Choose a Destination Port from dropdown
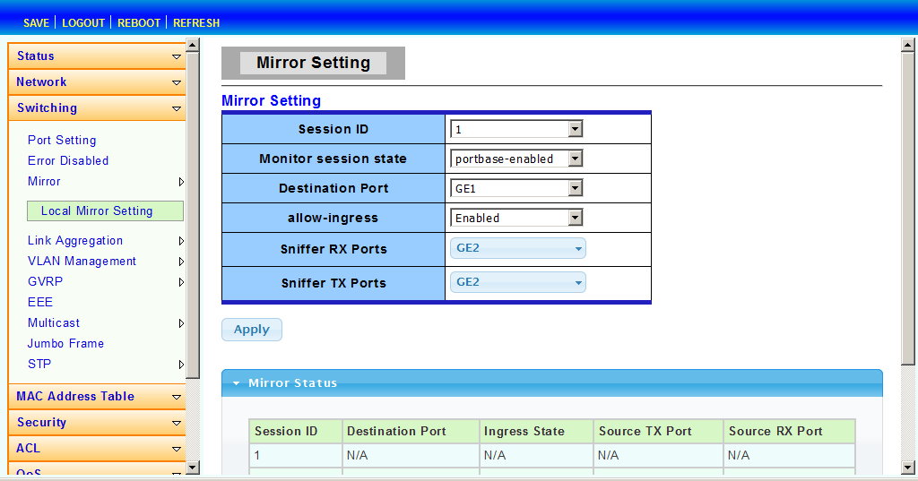The width and height of the screenshot is (918, 481). click(516, 188)
